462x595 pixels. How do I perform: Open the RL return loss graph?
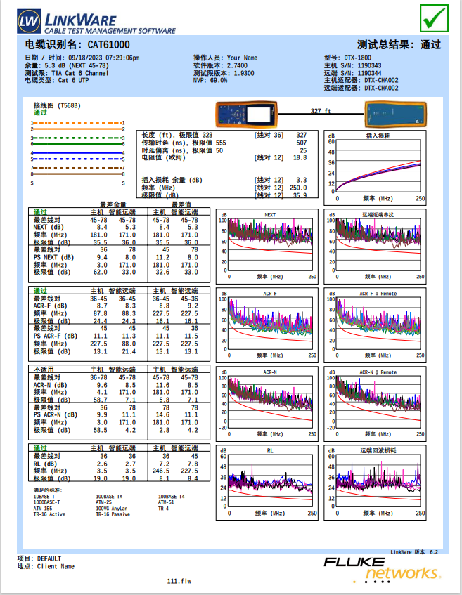pos(267,483)
